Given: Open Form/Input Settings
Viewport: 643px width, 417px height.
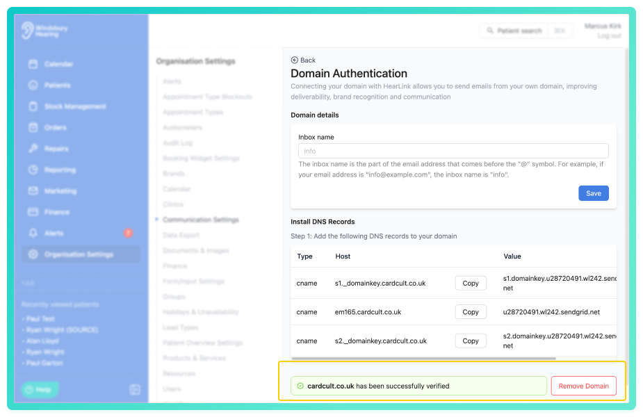Looking at the screenshot, I should (x=193, y=281).
